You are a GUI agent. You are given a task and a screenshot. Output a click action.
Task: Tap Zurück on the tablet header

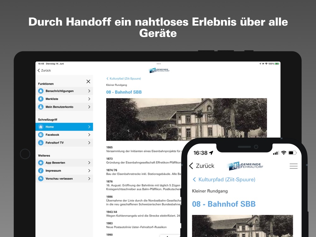[x=44, y=70]
